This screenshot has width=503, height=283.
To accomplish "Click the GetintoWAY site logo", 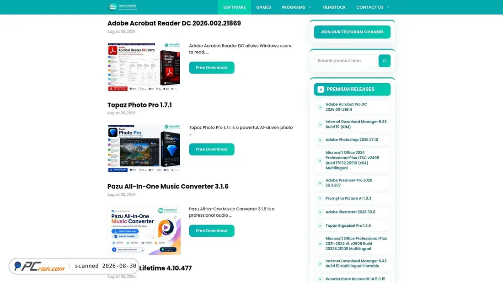I will 123,7.
